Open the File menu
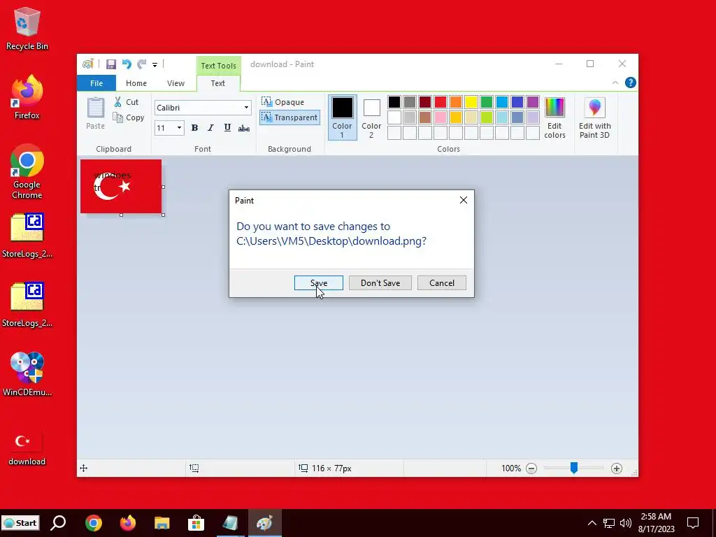716x537 pixels. point(96,83)
